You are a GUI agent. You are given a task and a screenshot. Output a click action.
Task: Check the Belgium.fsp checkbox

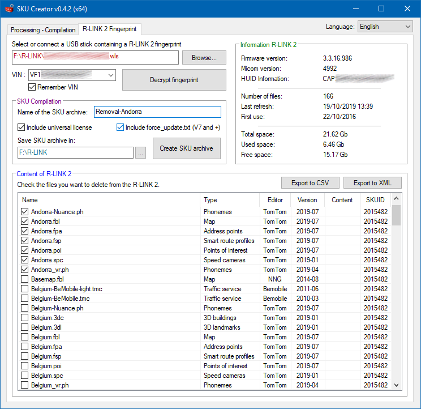pos(25,356)
